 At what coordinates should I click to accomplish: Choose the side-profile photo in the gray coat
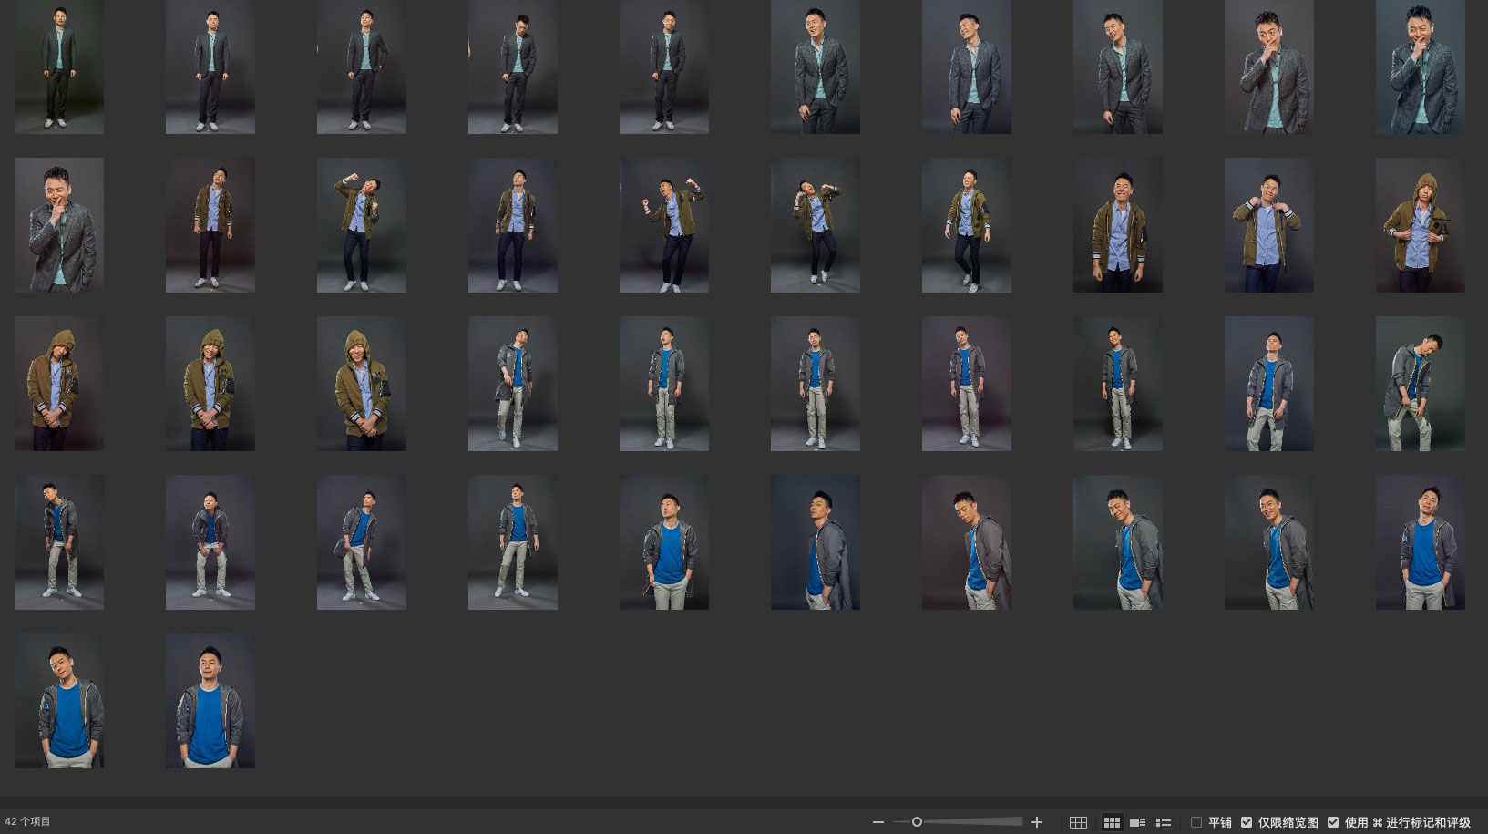pyautogui.click(x=816, y=542)
